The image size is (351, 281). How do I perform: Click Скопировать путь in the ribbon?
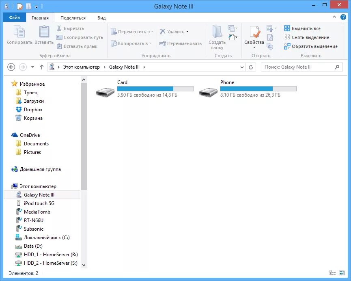point(80,37)
